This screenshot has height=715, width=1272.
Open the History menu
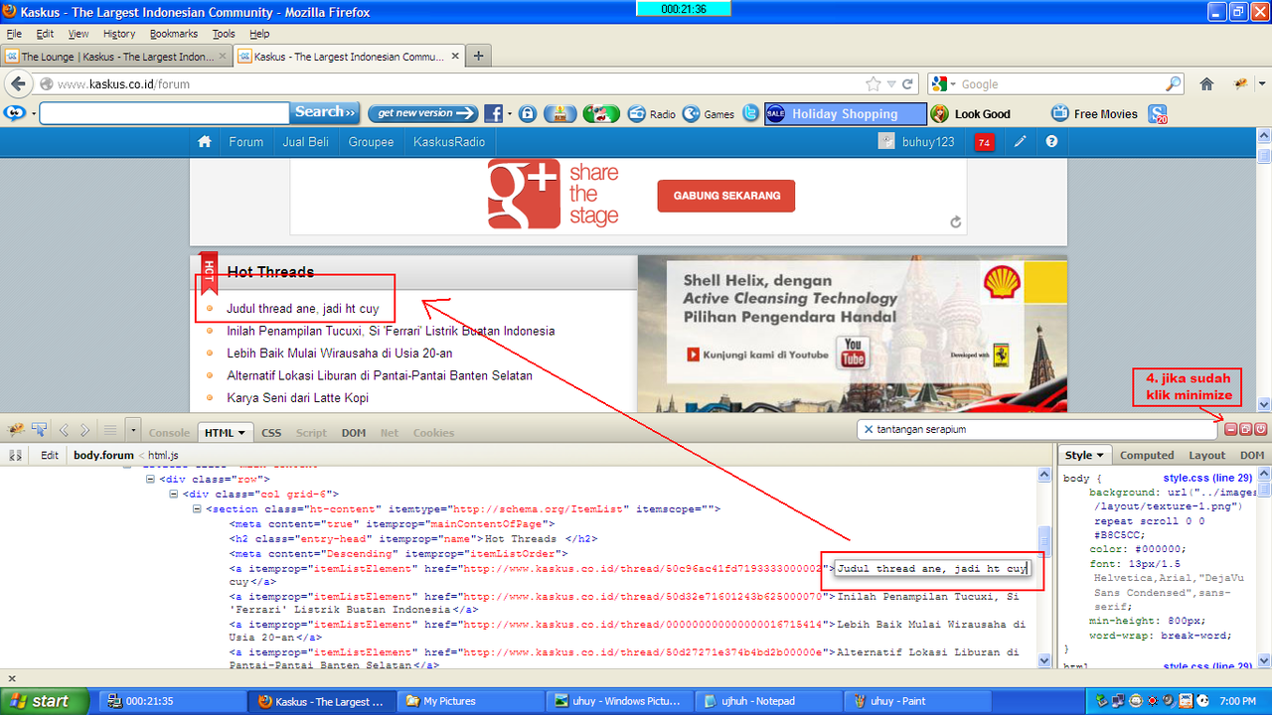tap(118, 34)
